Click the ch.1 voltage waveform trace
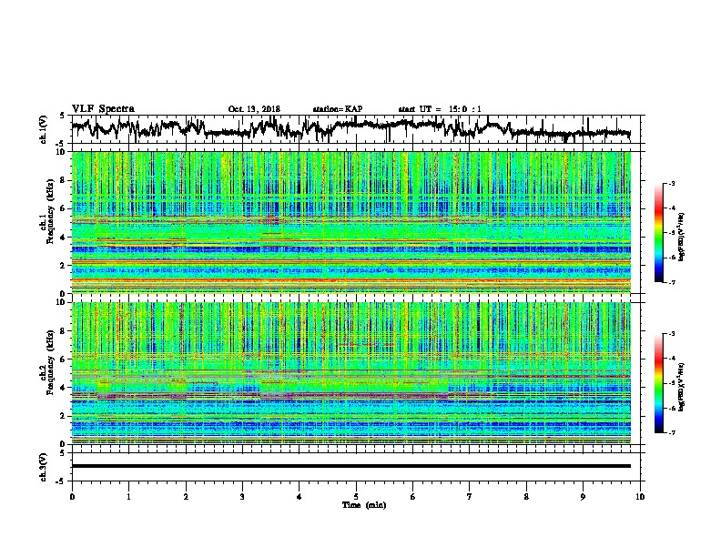This screenshot has height=557, width=721. (x=351, y=128)
